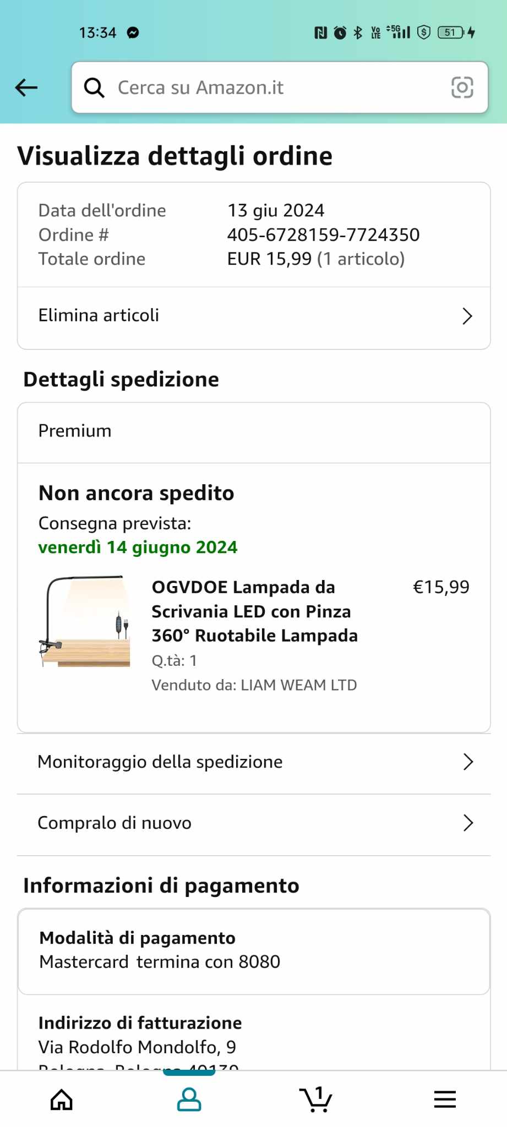Open the OGVDOE Lampada product title link
Viewport: 507px width, 1127px height.
254,611
